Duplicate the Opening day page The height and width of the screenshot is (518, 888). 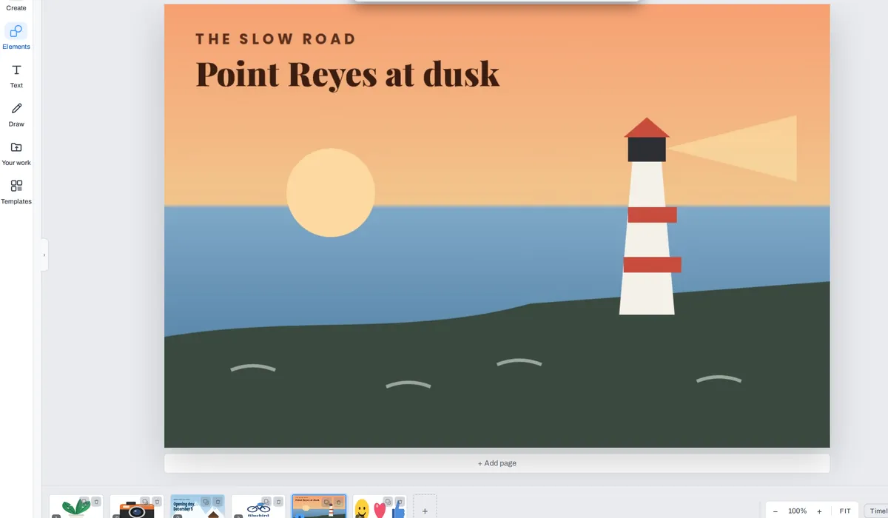click(206, 502)
